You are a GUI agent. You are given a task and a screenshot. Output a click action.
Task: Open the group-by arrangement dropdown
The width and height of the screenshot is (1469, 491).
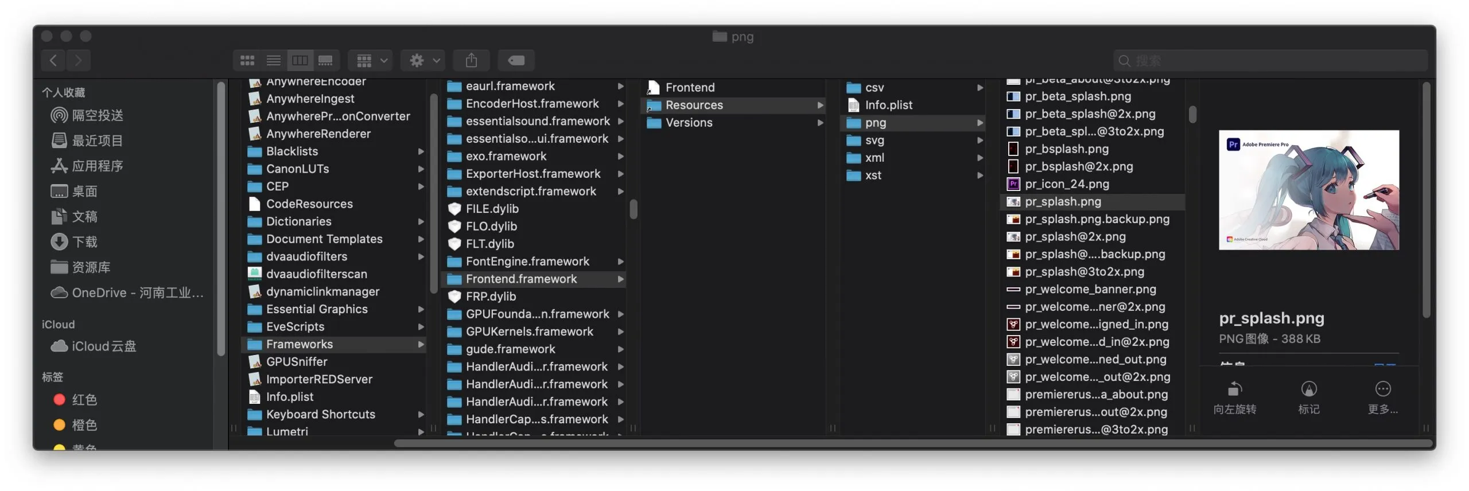[371, 60]
